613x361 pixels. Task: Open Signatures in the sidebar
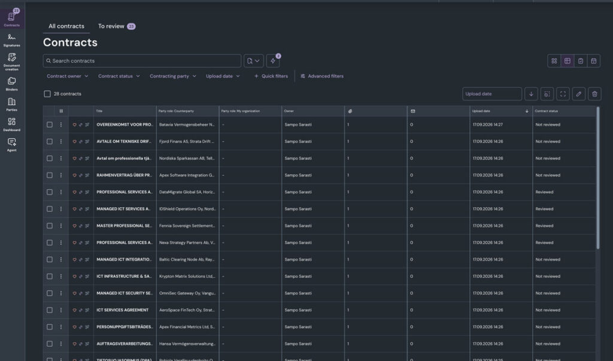[12, 40]
